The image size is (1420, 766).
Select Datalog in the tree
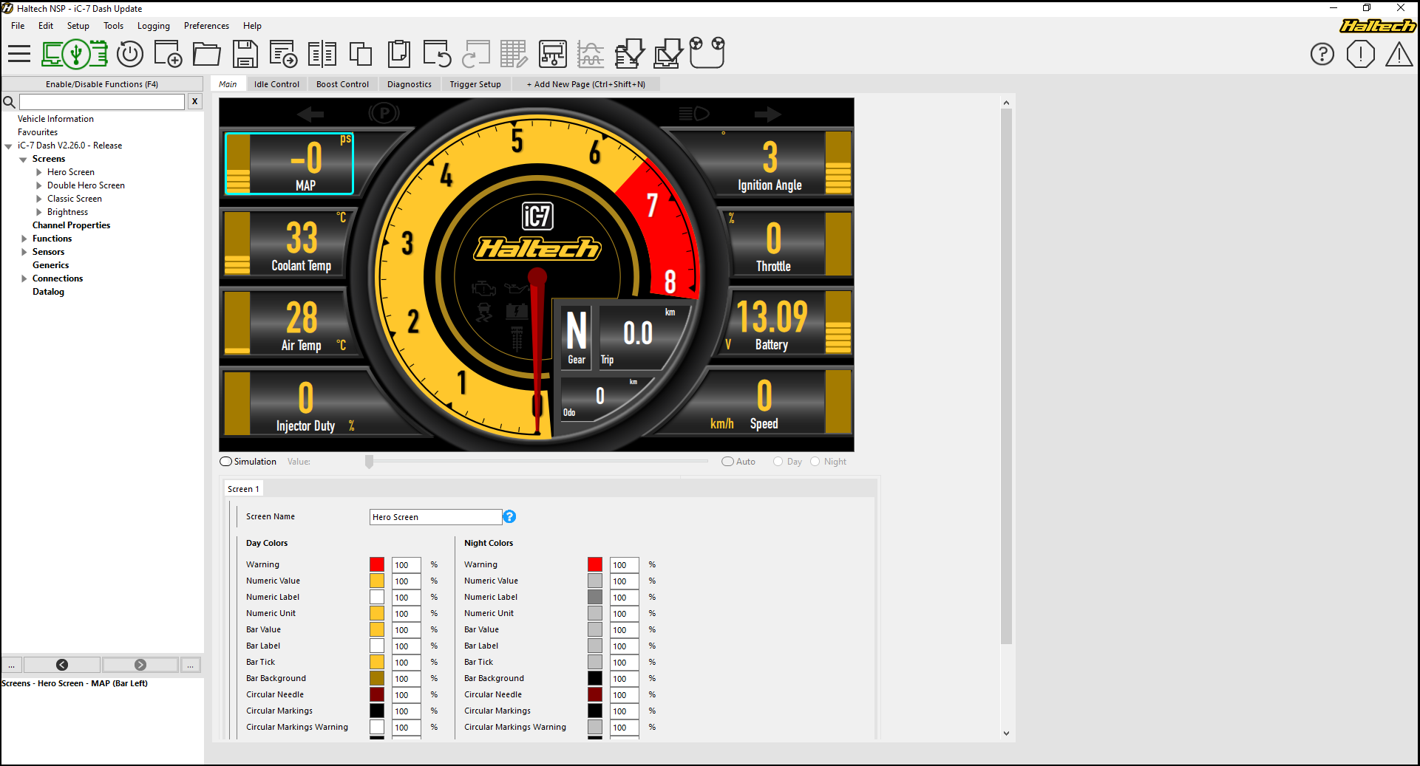coord(48,292)
